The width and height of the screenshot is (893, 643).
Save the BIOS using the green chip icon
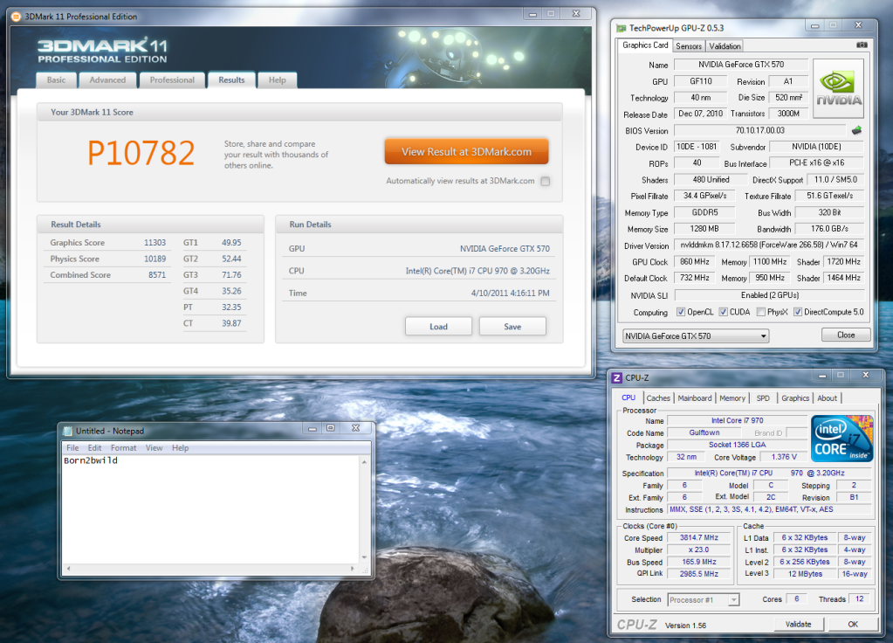[856, 130]
